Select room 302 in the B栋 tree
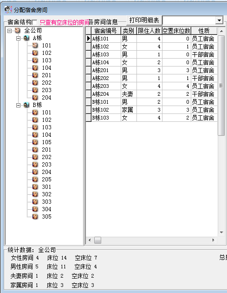 click(46, 194)
